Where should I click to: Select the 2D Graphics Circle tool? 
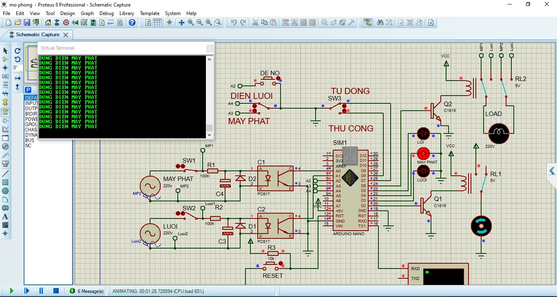[5, 191]
